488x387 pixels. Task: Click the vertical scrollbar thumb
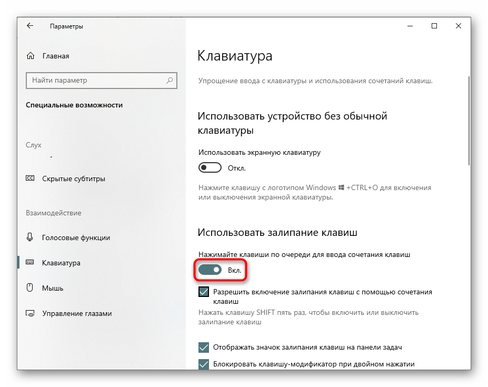469,121
